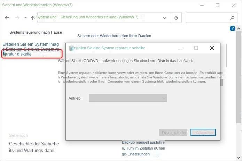Minimize the System reparatur scheibe dialog

(x=180, y=48)
